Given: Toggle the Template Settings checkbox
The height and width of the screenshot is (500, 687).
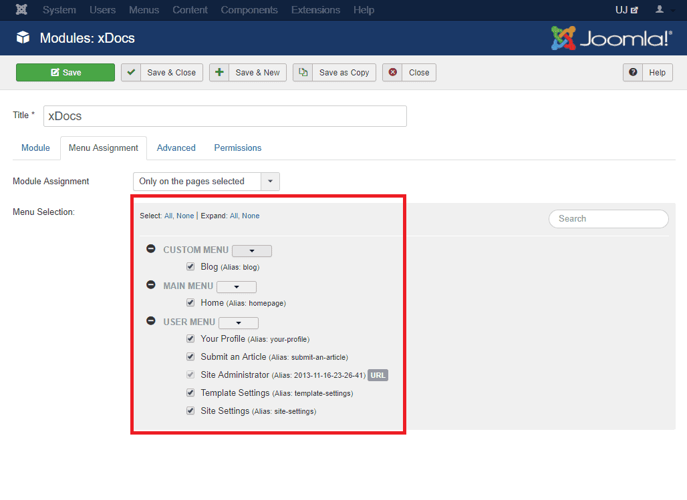Looking at the screenshot, I should click(190, 393).
